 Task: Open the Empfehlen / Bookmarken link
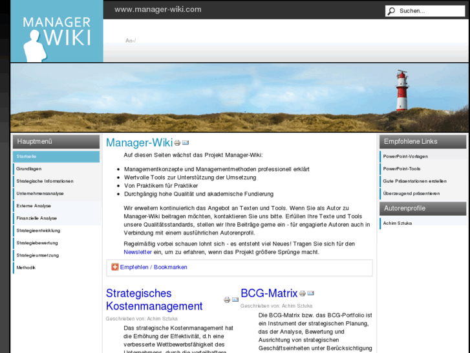pyautogui.click(x=153, y=267)
